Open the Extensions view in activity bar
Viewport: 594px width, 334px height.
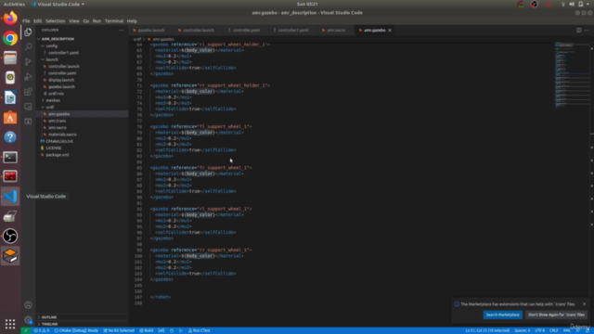[x=28, y=92]
